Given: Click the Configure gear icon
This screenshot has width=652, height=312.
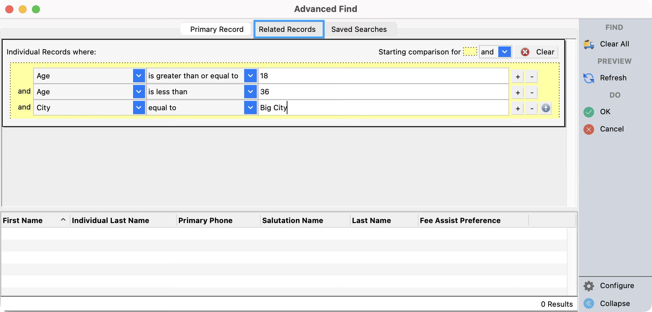Looking at the screenshot, I should (x=589, y=286).
